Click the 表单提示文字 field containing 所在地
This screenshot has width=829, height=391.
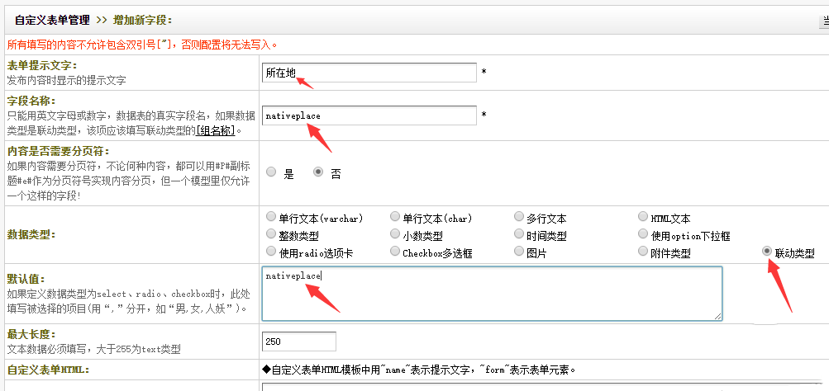click(369, 73)
